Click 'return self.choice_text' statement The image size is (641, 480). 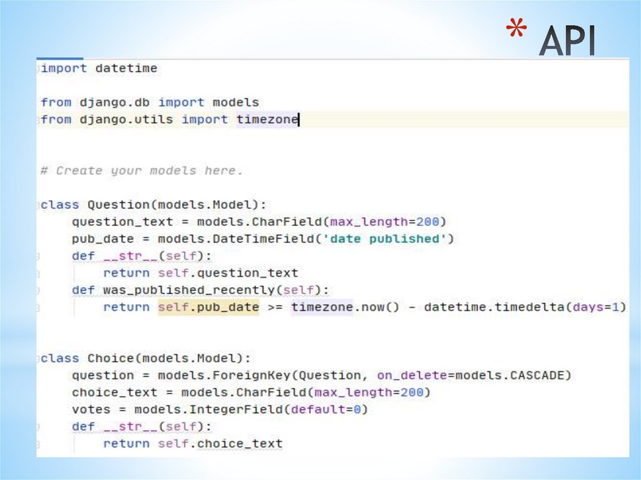193,444
